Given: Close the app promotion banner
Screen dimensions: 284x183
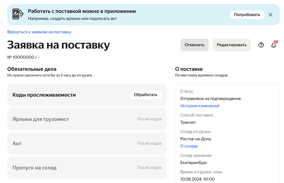Looking at the screenshot, I should pyautogui.click(x=270, y=15).
